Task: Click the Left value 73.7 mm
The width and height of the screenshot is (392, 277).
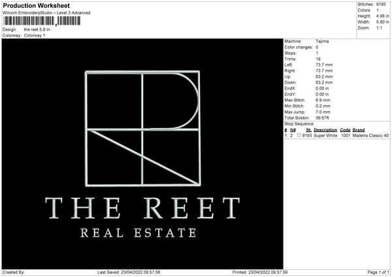Action: (324, 65)
